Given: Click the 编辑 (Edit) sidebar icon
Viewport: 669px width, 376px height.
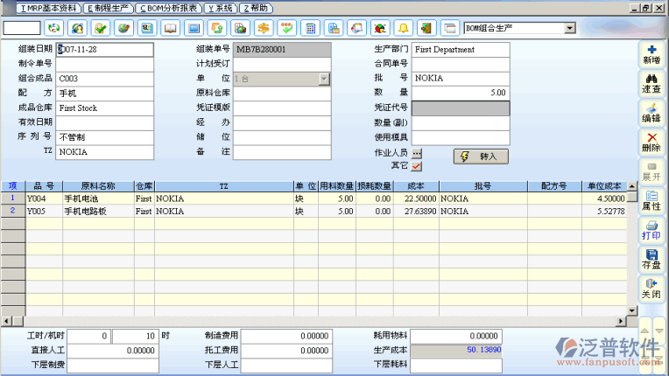Looking at the screenshot, I should pyautogui.click(x=651, y=112).
